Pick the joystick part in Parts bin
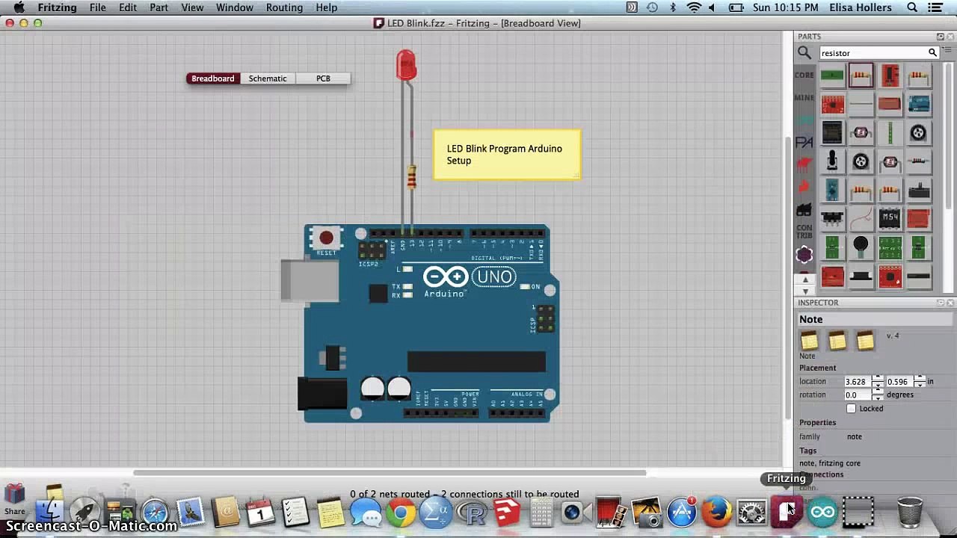This screenshot has width=957, height=538. point(832,161)
